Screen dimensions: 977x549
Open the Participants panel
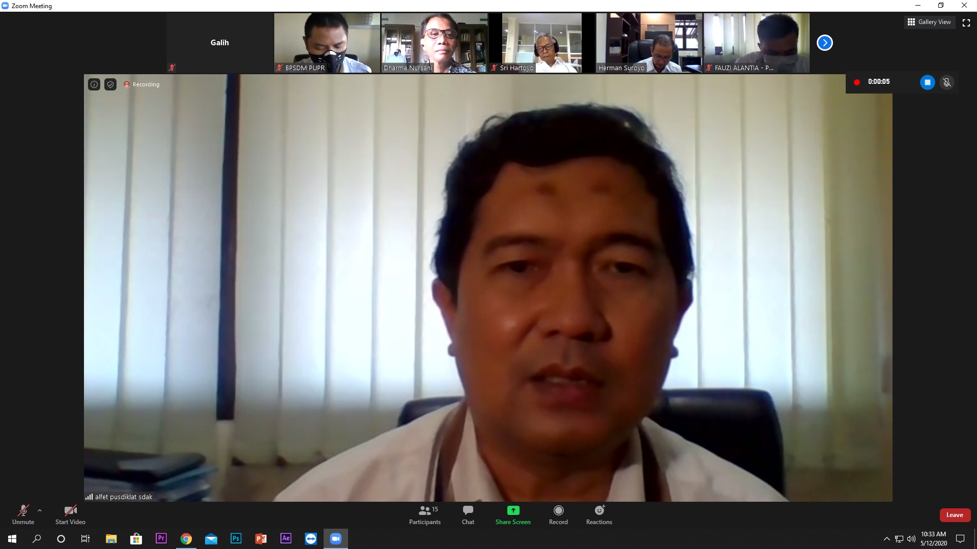(x=425, y=514)
